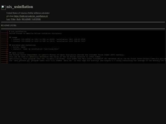Click the Bureau of Labor Statistics sentence

point(67,55)
